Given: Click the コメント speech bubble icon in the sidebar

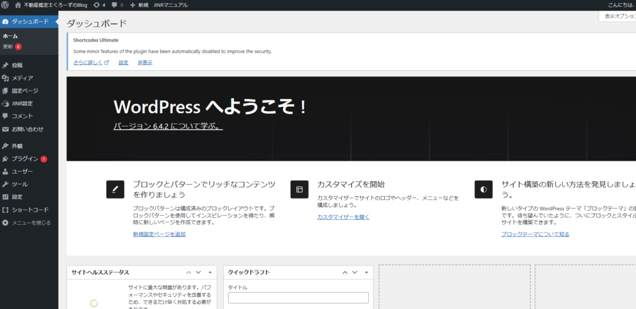Looking at the screenshot, I should [5, 116].
